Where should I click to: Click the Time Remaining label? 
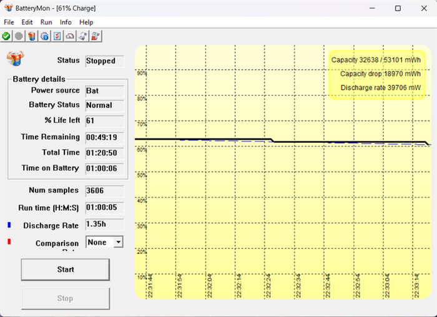pos(51,137)
